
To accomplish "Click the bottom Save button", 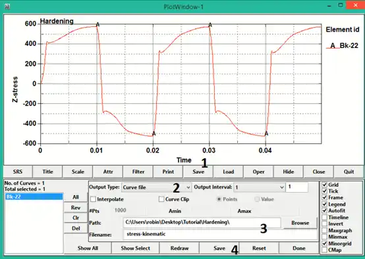I will (x=219, y=248).
